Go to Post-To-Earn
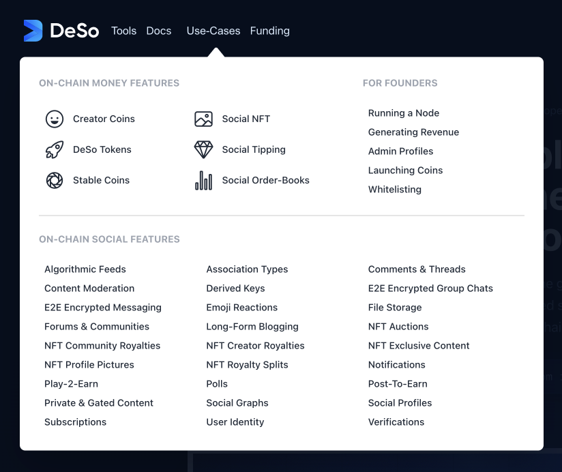 pyautogui.click(x=398, y=384)
